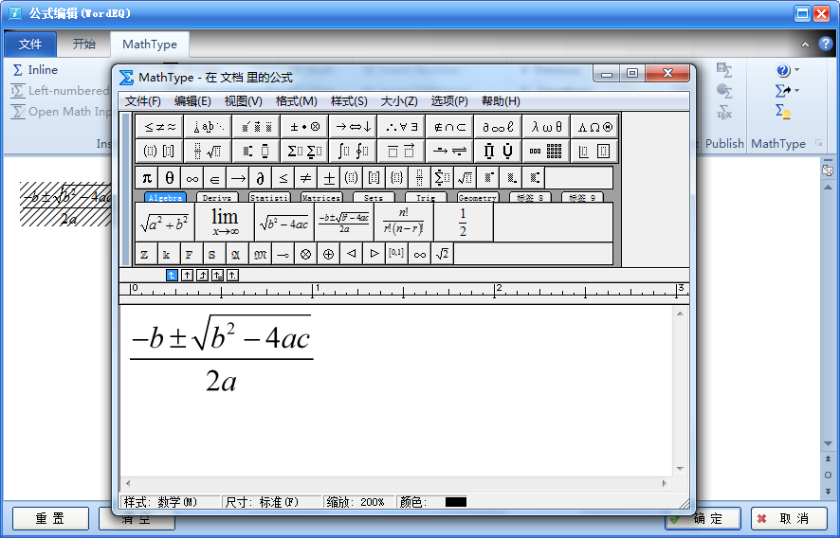Image resolution: width=840 pixels, height=538 pixels.
Task: Insert the one-half fraction expression
Action: coord(464,223)
